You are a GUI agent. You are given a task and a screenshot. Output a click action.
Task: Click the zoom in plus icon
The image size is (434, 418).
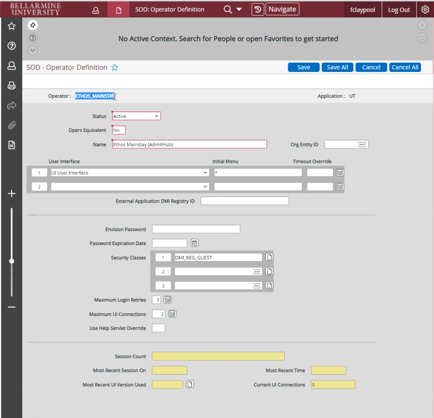pyautogui.click(x=11, y=194)
